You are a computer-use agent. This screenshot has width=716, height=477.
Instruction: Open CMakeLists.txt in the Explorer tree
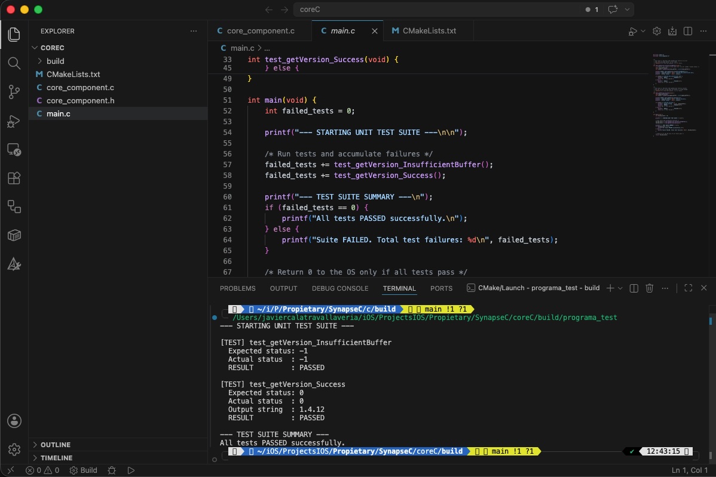point(118,74)
